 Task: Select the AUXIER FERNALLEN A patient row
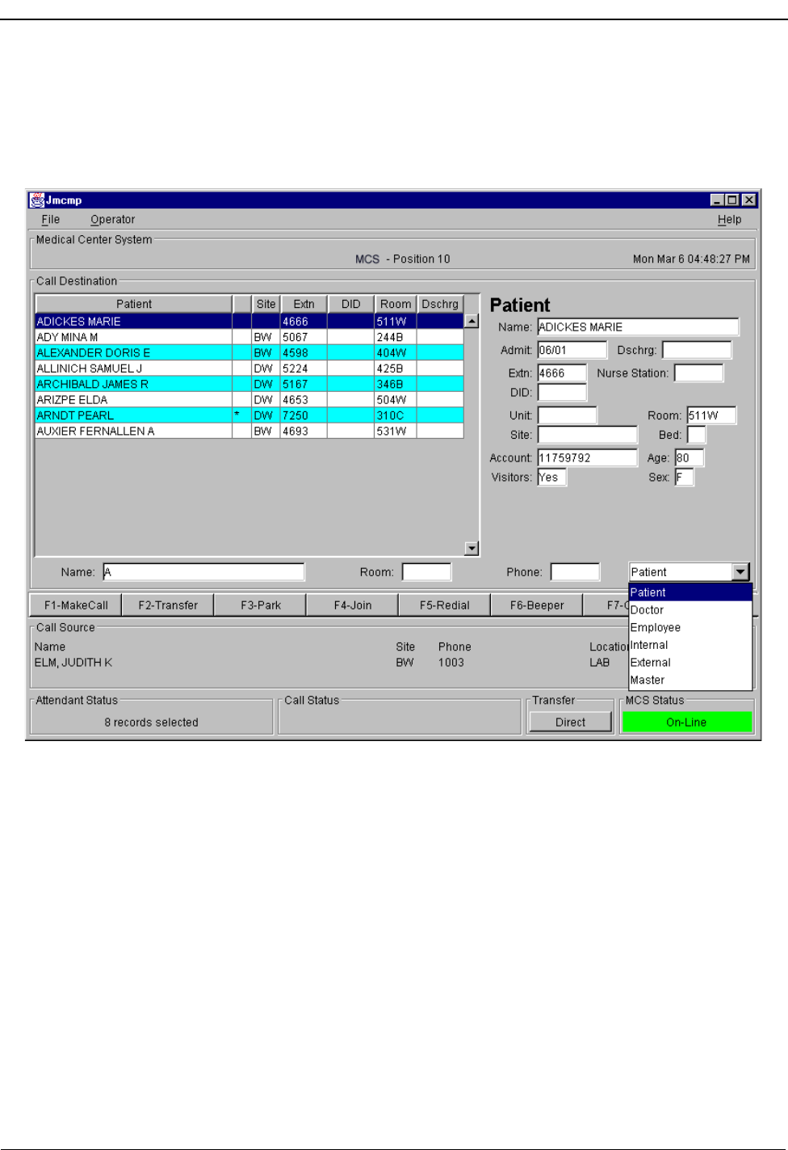pyautogui.click(x=249, y=432)
